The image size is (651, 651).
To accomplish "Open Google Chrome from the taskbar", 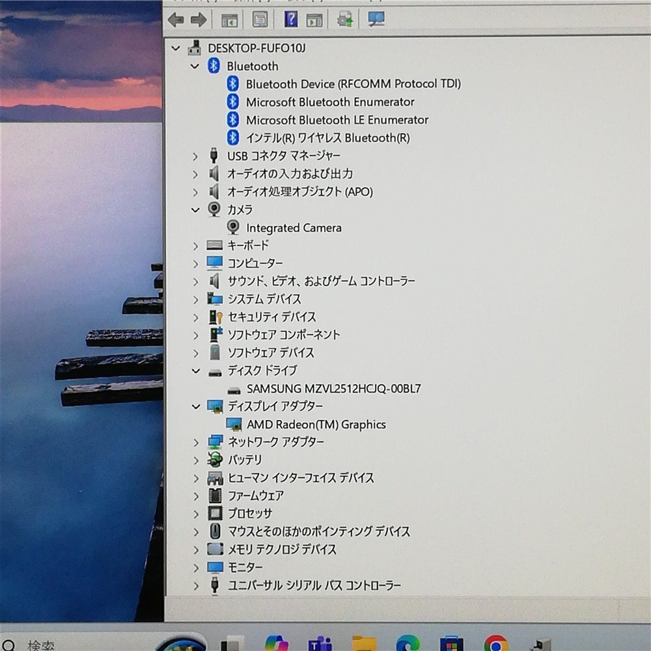I will [x=496, y=646].
